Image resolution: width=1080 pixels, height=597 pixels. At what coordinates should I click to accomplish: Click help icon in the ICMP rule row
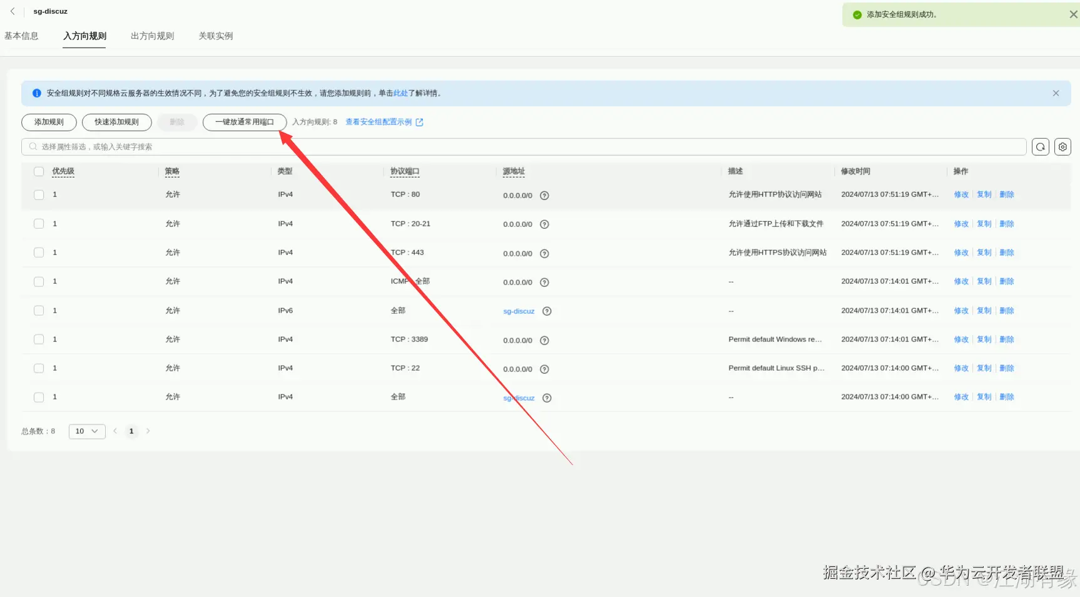point(544,283)
